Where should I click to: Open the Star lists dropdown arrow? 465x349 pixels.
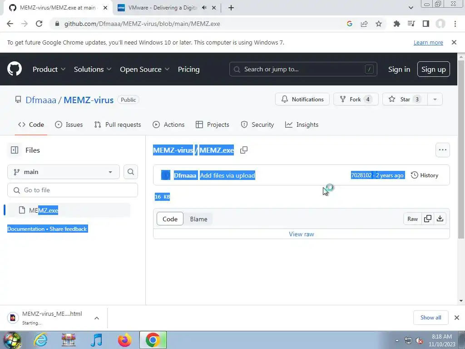click(435, 99)
